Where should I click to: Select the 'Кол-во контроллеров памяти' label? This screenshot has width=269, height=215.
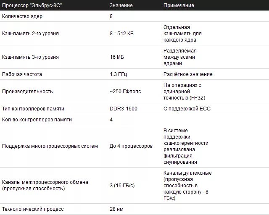pyautogui.click(x=37, y=120)
